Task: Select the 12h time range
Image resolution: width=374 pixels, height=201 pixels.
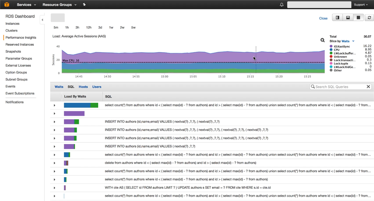Action: pyautogui.click(x=89, y=28)
